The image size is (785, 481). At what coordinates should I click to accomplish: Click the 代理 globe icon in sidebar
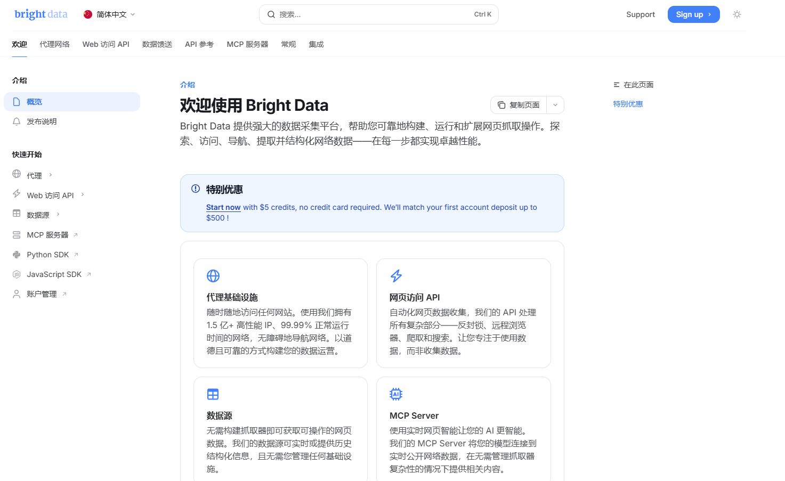[17, 174]
